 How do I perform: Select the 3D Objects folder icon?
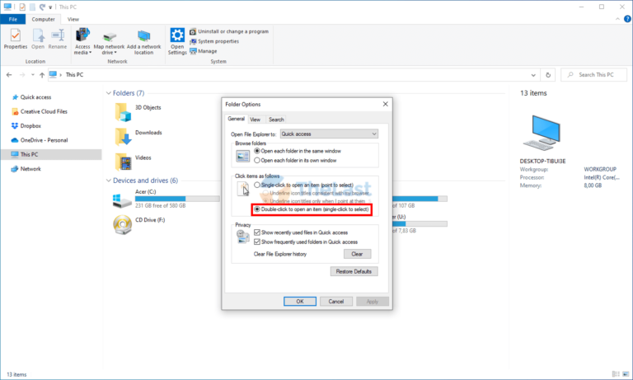pyautogui.click(x=123, y=112)
